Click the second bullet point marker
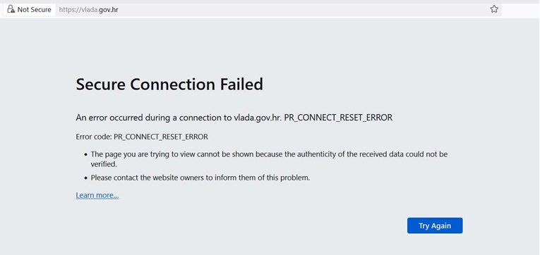The height and width of the screenshot is (255, 540). pos(85,178)
